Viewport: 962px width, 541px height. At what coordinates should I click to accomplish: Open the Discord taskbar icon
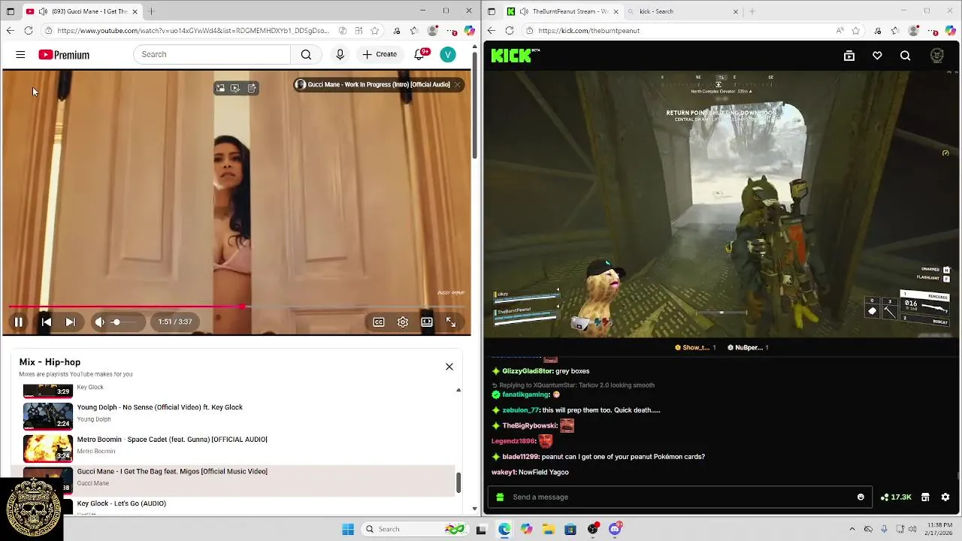click(x=615, y=529)
